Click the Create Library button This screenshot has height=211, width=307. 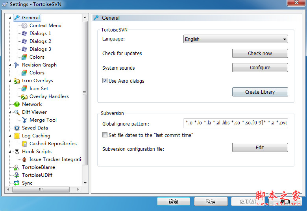click(260, 92)
